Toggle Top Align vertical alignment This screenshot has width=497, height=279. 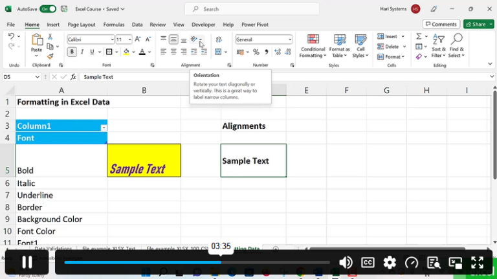click(x=163, y=39)
